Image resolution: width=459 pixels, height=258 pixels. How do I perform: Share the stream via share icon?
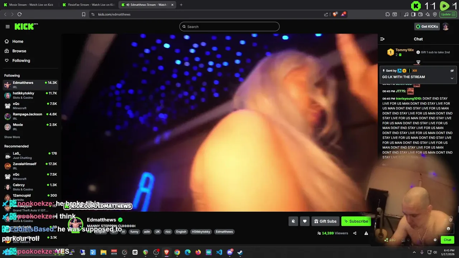[x=355, y=233]
